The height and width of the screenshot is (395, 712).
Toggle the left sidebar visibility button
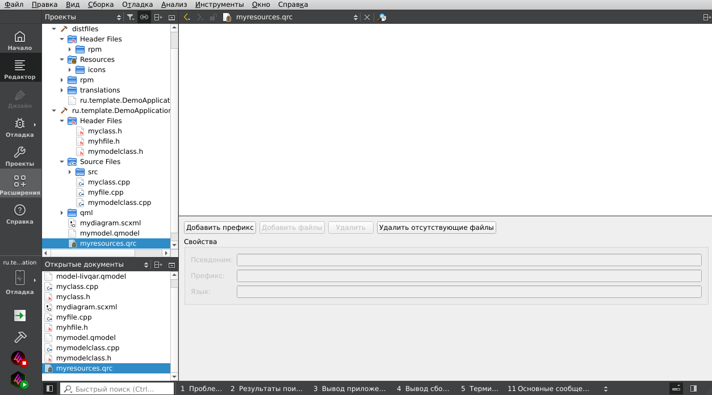tap(50, 389)
